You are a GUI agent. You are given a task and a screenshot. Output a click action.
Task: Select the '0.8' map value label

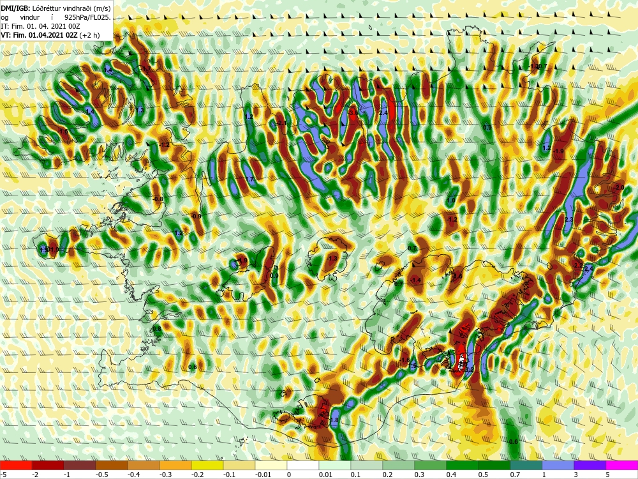coord(157,329)
